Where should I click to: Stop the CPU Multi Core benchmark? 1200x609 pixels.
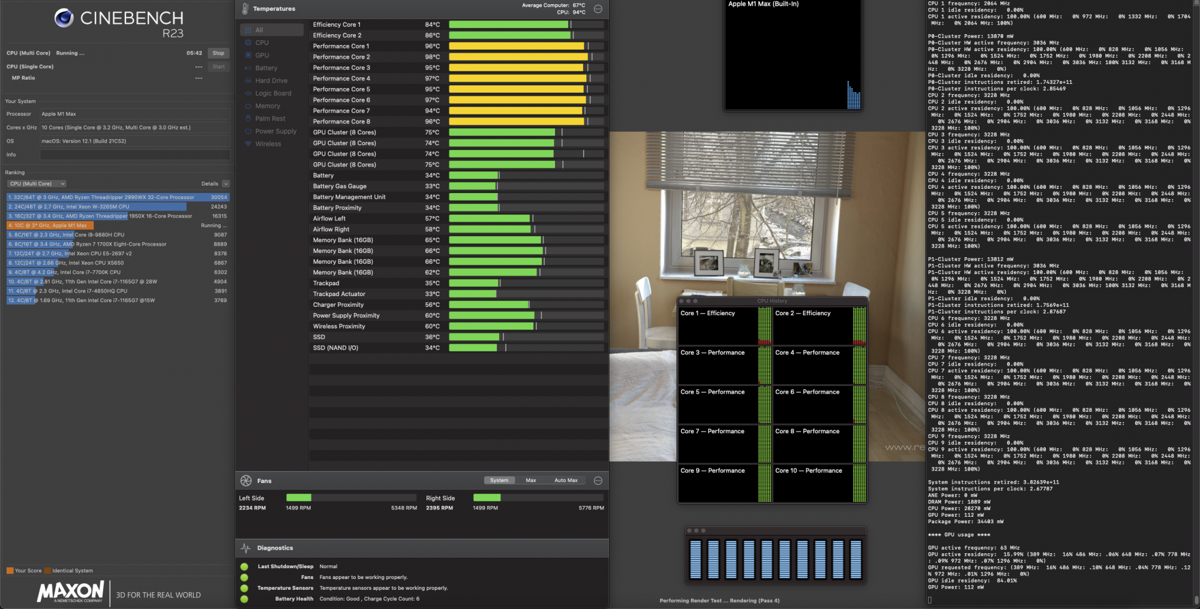click(x=218, y=53)
